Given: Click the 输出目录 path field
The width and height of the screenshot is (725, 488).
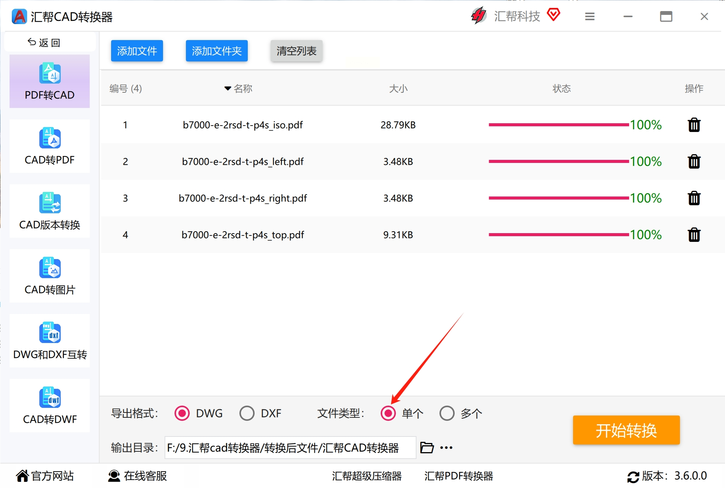Looking at the screenshot, I should tap(290, 448).
